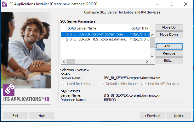This screenshot has width=194, height=122.
Task: Click the horizontal scrollbar left arrow
Action: pyautogui.click(x=64, y=61)
